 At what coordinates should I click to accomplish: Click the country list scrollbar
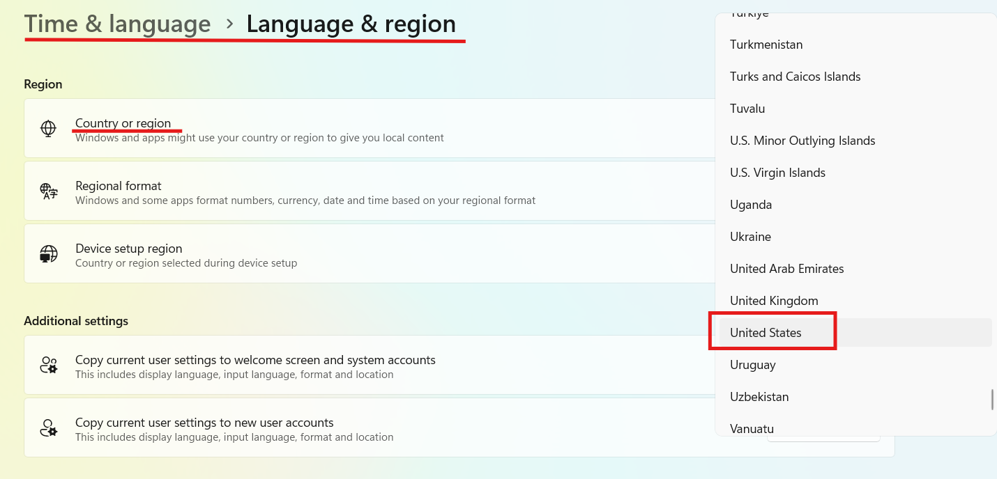[992, 401]
